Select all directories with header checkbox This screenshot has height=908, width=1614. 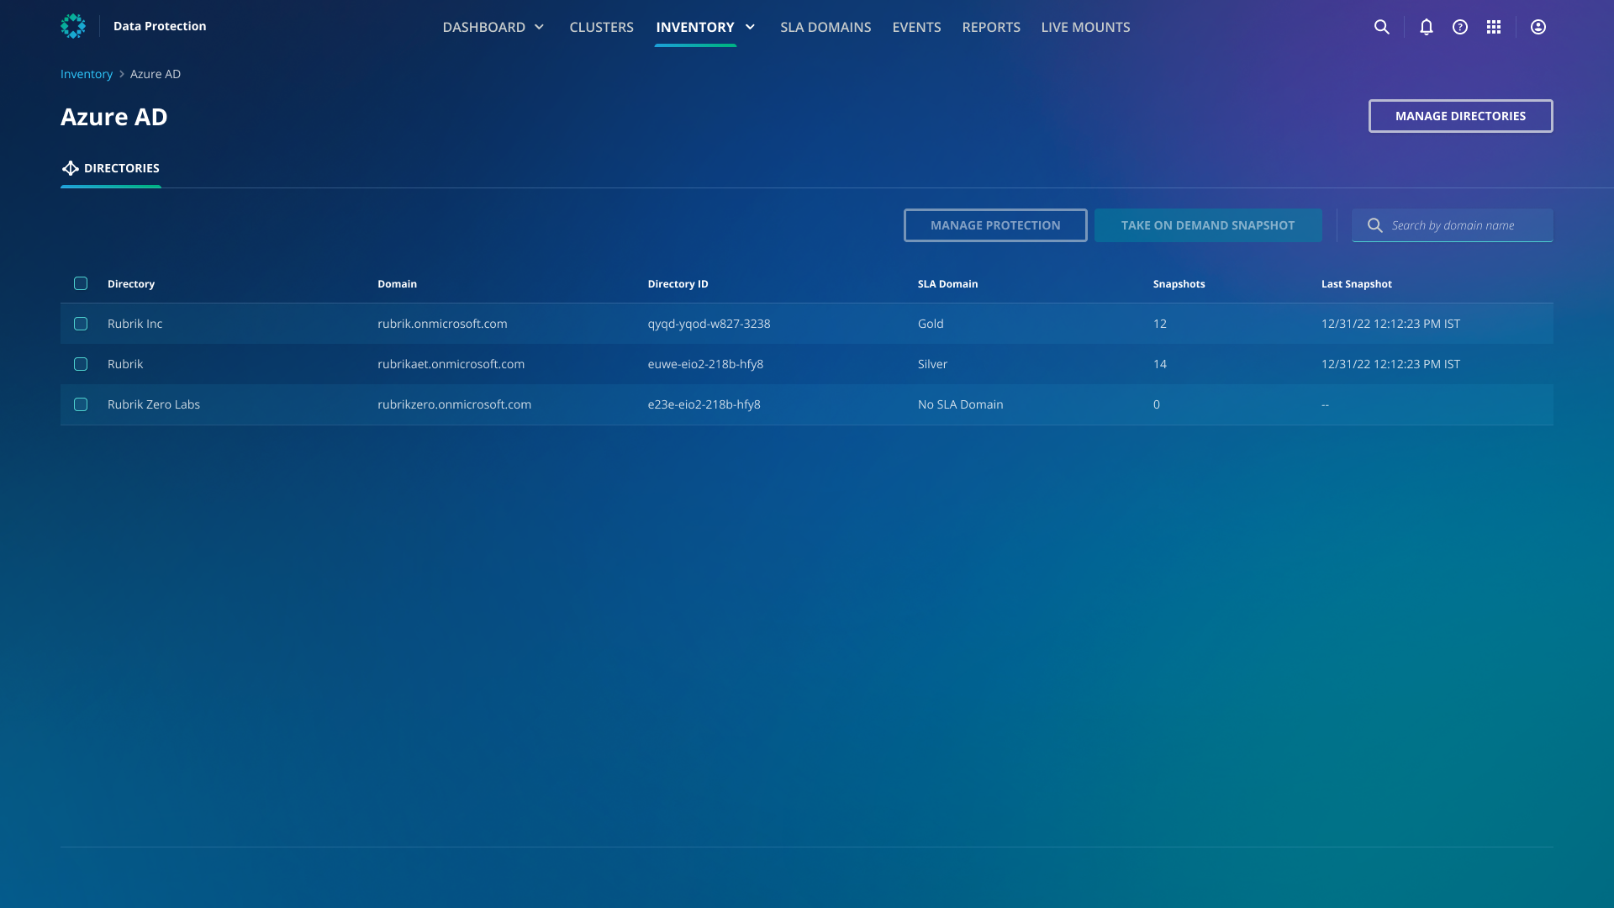pyautogui.click(x=81, y=283)
